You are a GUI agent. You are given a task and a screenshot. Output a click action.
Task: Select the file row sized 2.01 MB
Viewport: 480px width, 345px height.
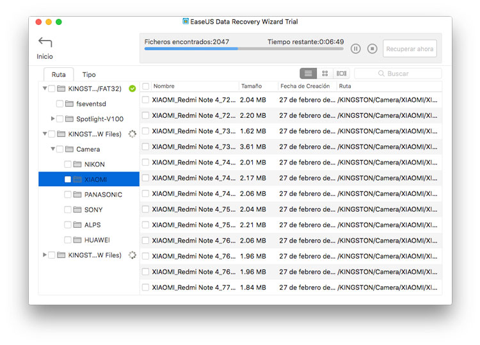[x=291, y=162]
